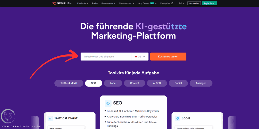Select the Content toolkit tab
Image resolution: width=259 pixels, height=129 pixels.
click(x=135, y=83)
